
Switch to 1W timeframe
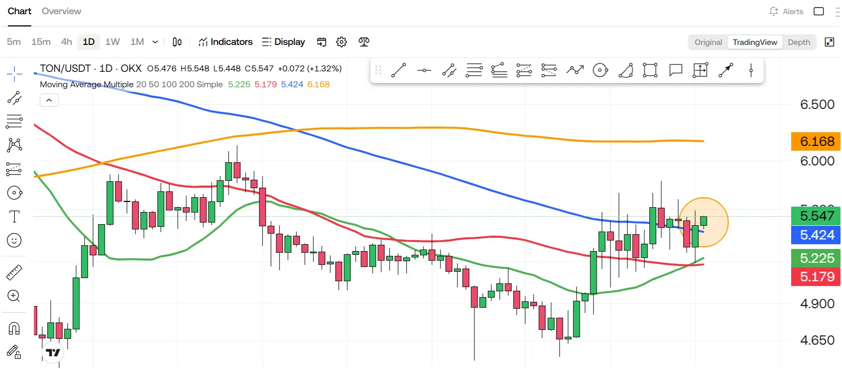point(112,42)
